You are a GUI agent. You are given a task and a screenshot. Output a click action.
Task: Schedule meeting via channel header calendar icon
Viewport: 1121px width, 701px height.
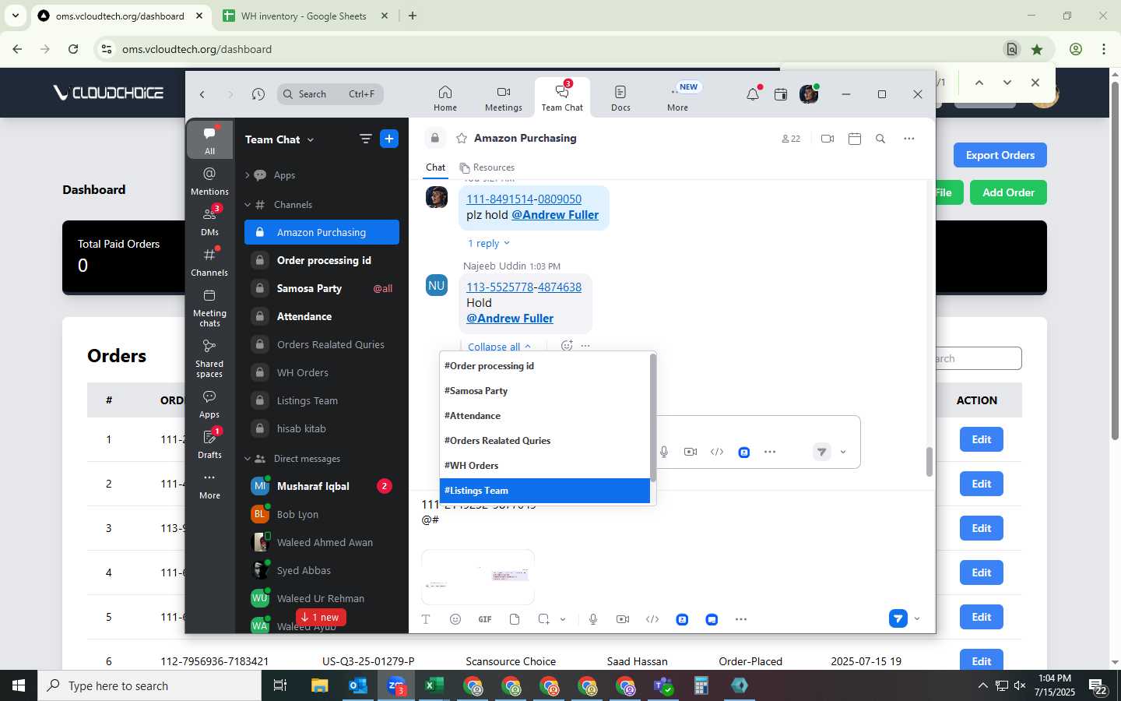(x=855, y=139)
